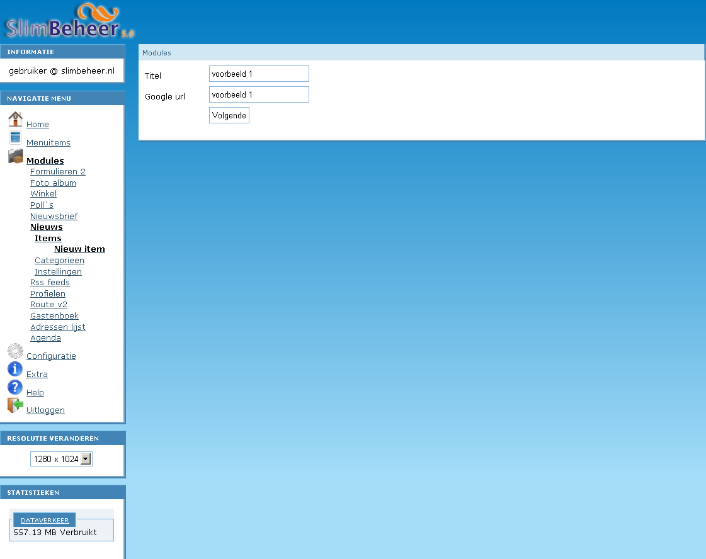Image resolution: width=706 pixels, height=559 pixels.
Task: Click Nieuw item link
Action: pyautogui.click(x=79, y=249)
